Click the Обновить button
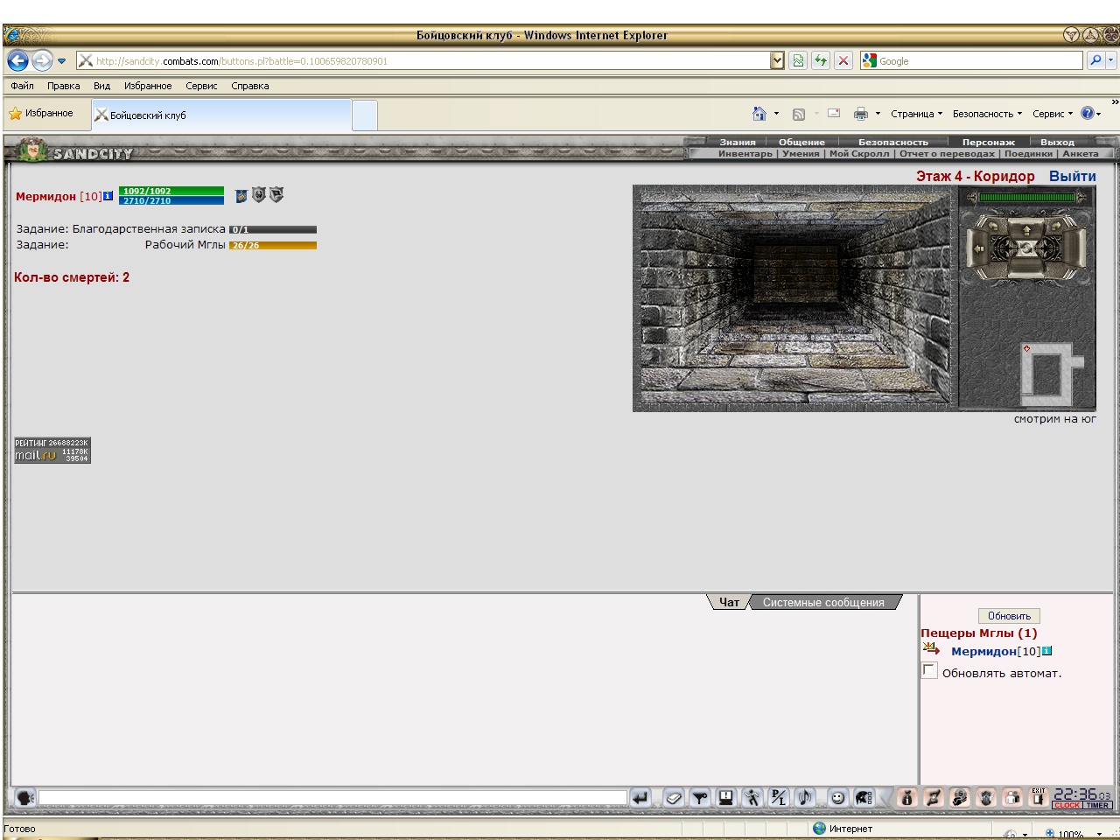The width and height of the screenshot is (1120, 840). click(1009, 615)
